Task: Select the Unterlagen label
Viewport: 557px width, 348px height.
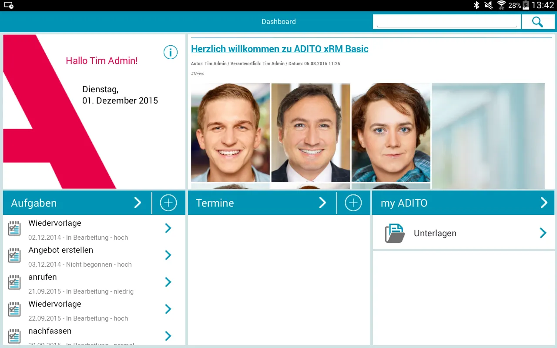Action: pos(435,233)
